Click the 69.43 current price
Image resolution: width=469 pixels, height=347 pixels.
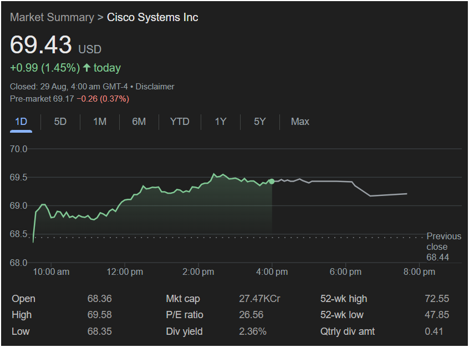point(41,45)
